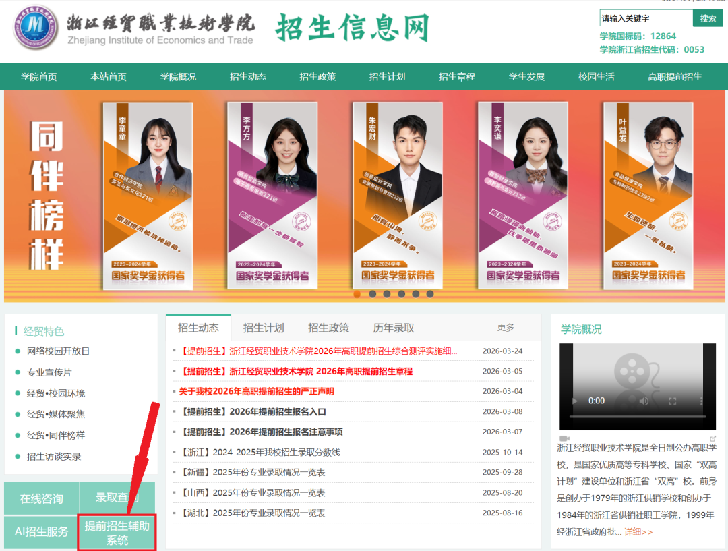
Task: Switch to the 招生计划 tab in news panel
Action: [264, 328]
